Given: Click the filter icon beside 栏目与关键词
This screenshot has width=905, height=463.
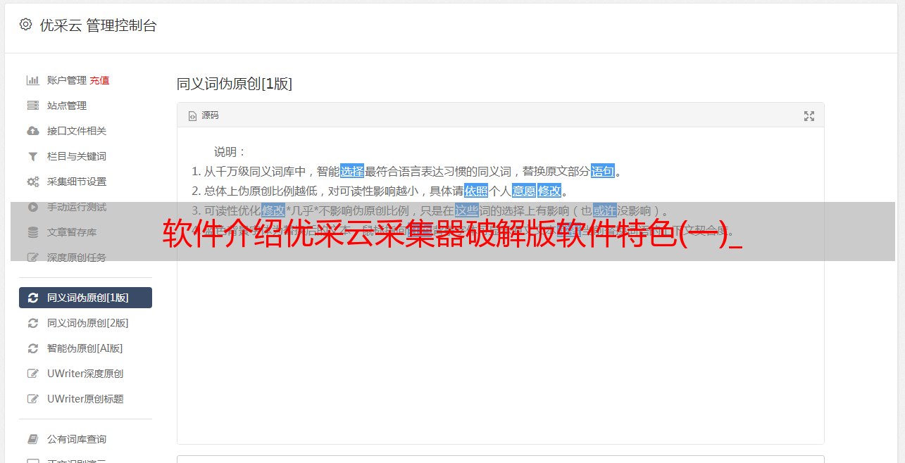Looking at the screenshot, I should coord(32,156).
